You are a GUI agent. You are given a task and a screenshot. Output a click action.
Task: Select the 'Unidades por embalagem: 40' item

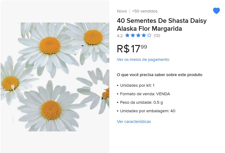148,111
